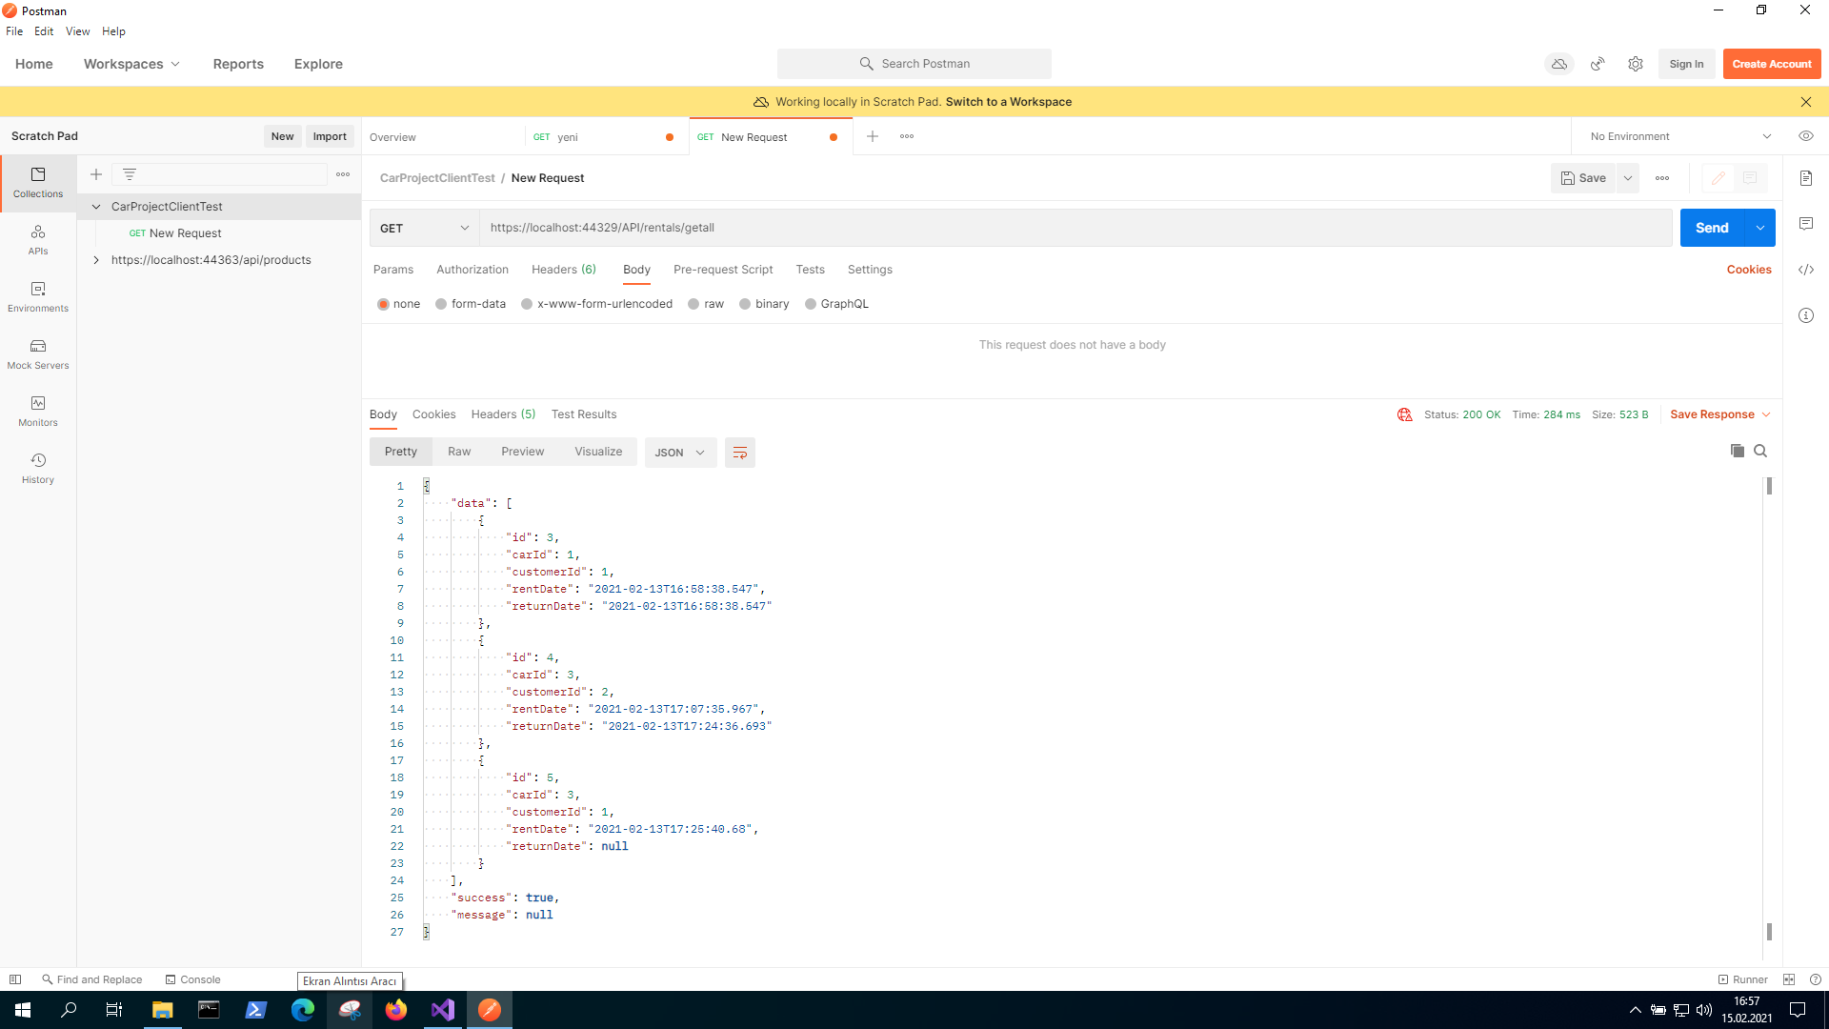1829x1029 pixels.
Task: Click the Import button
Action: point(330,136)
